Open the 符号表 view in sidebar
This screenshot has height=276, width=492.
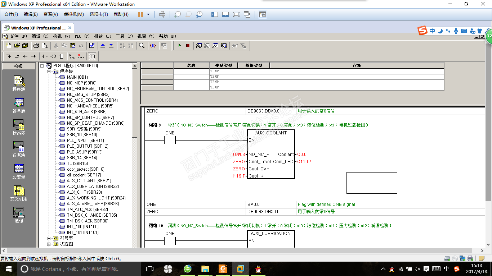19,106
